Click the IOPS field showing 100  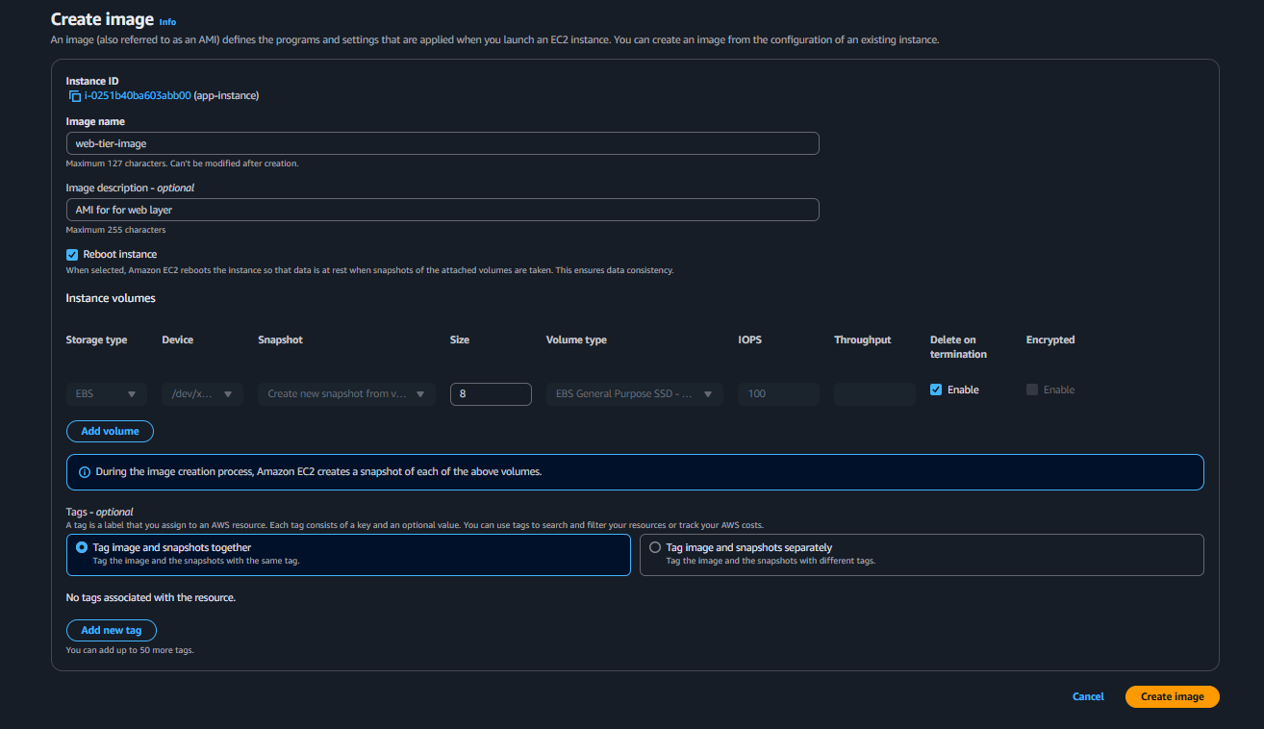point(779,394)
